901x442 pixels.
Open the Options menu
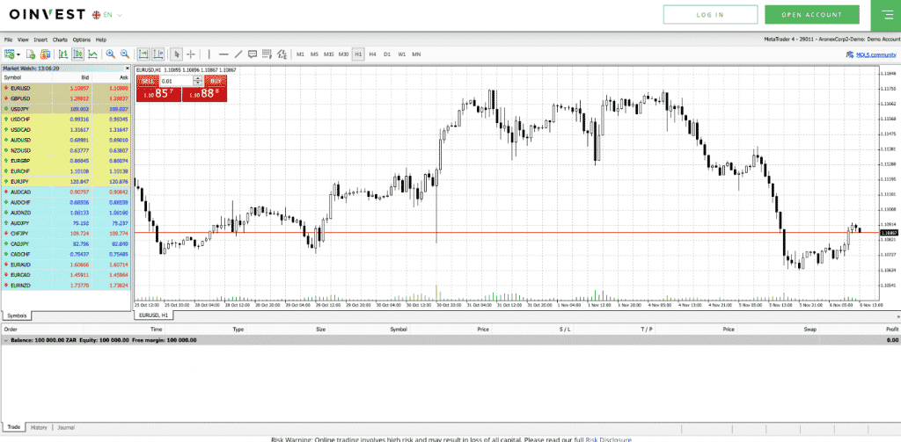coord(82,40)
